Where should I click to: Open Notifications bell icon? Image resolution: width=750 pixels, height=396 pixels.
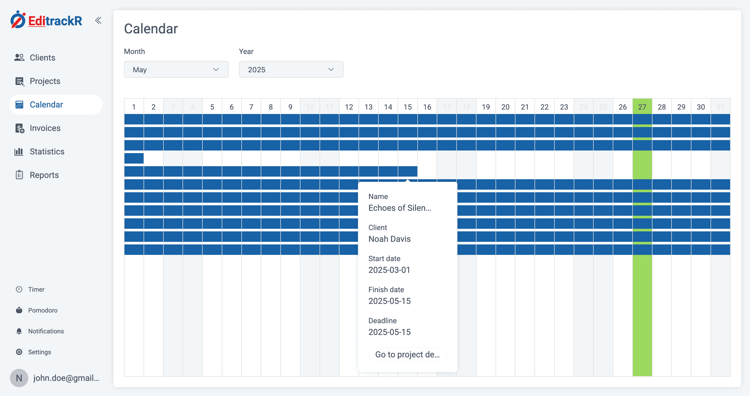(x=19, y=331)
